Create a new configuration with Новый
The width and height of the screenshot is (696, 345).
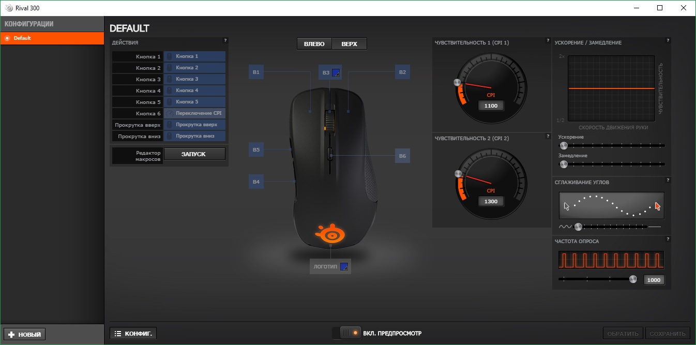coord(25,334)
